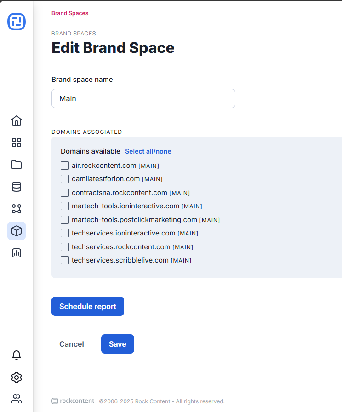The height and width of the screenshot is (412, 342).
Task: Open the Home icon in sidebar
Action: [17, 120]
